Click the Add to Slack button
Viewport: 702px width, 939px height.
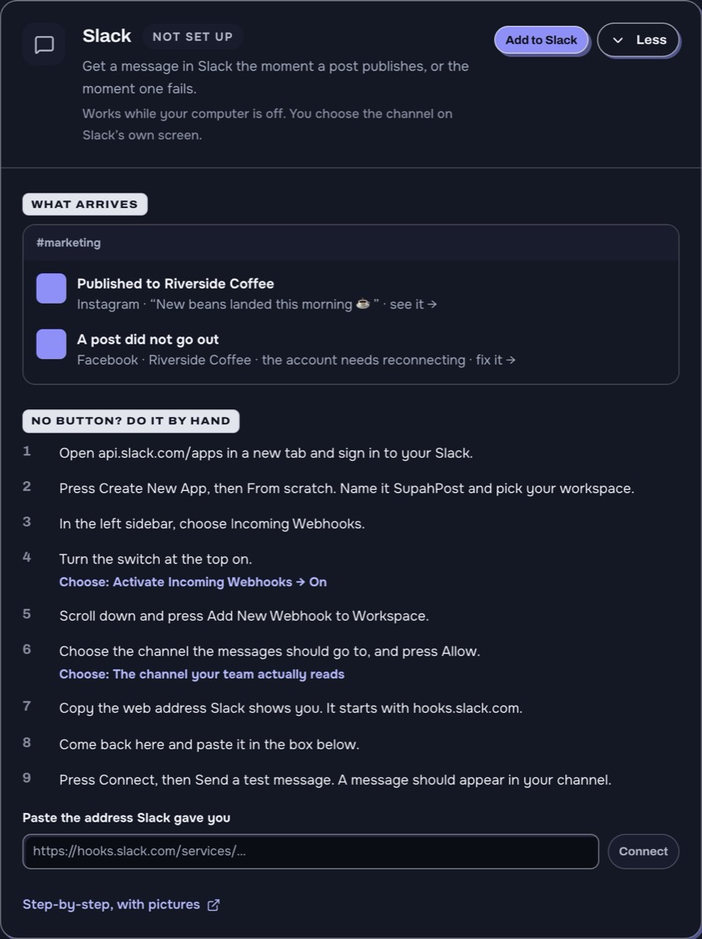pos(541,40)
